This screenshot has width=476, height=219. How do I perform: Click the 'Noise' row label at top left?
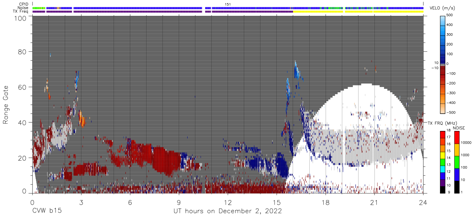tap(23, 8)
